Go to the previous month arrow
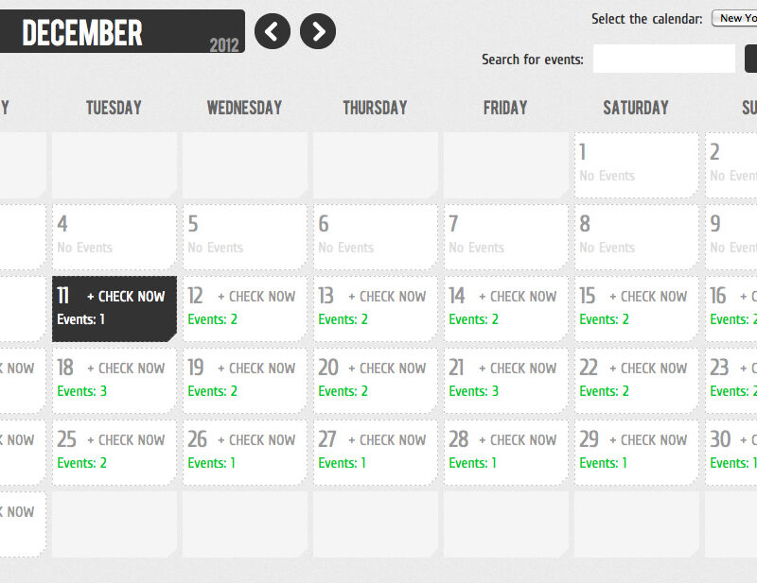 [x=273, y=32]
